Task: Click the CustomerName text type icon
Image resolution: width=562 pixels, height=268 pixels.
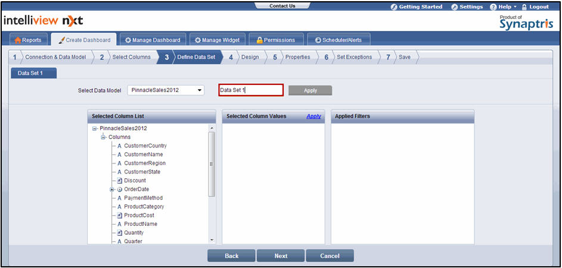Action: click(120, 155)
